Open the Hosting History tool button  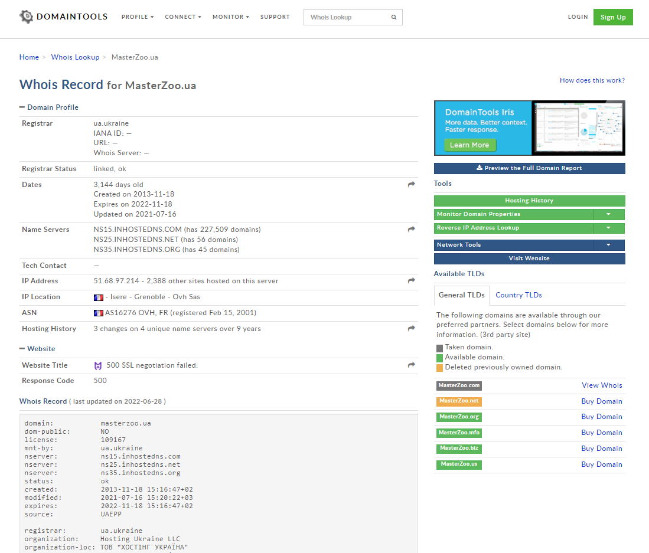pos(529,201)
